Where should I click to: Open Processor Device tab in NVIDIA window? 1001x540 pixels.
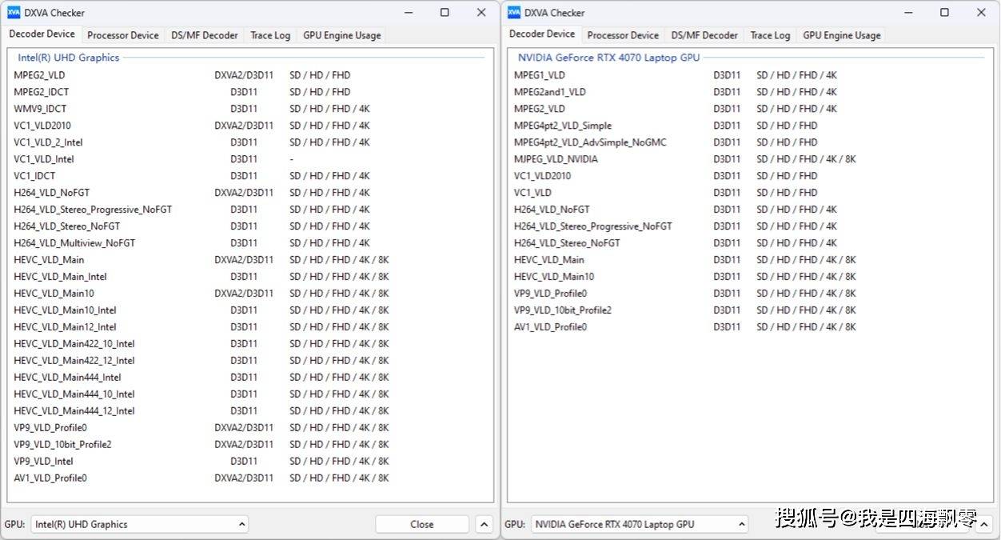pos(623,35)
